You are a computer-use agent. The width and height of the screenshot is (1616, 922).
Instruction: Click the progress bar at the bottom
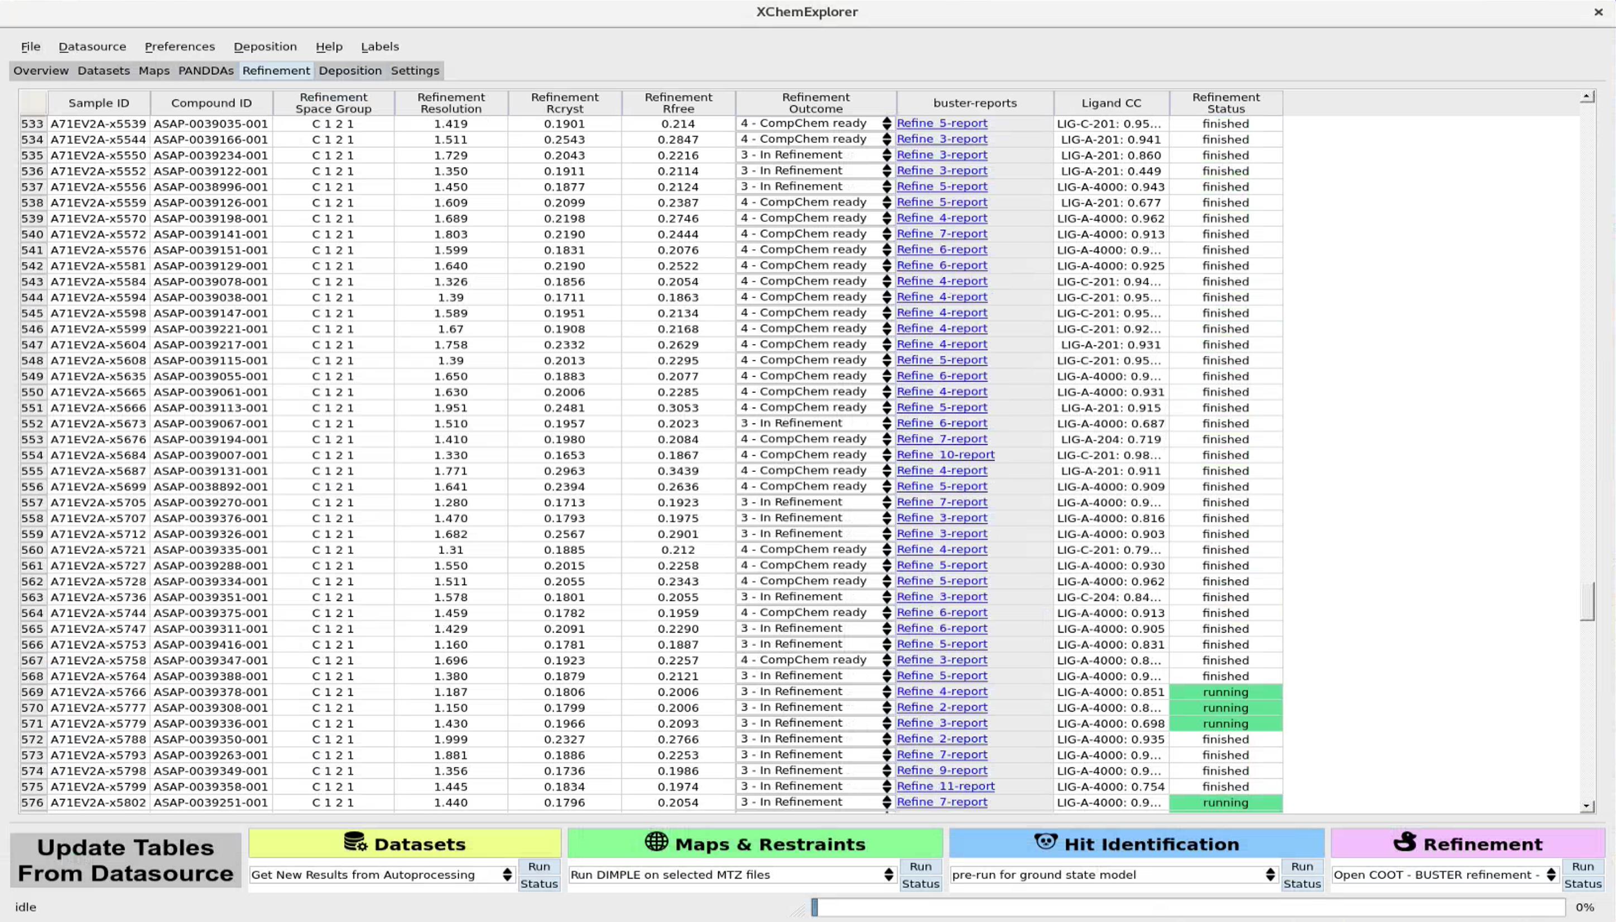1189,907
